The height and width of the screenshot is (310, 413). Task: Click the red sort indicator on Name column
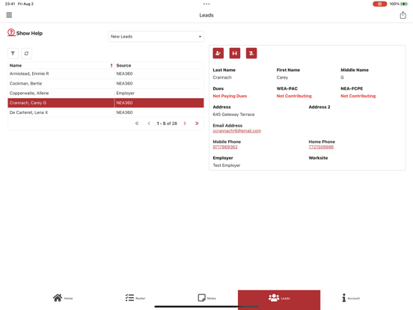tap(111, 65)
